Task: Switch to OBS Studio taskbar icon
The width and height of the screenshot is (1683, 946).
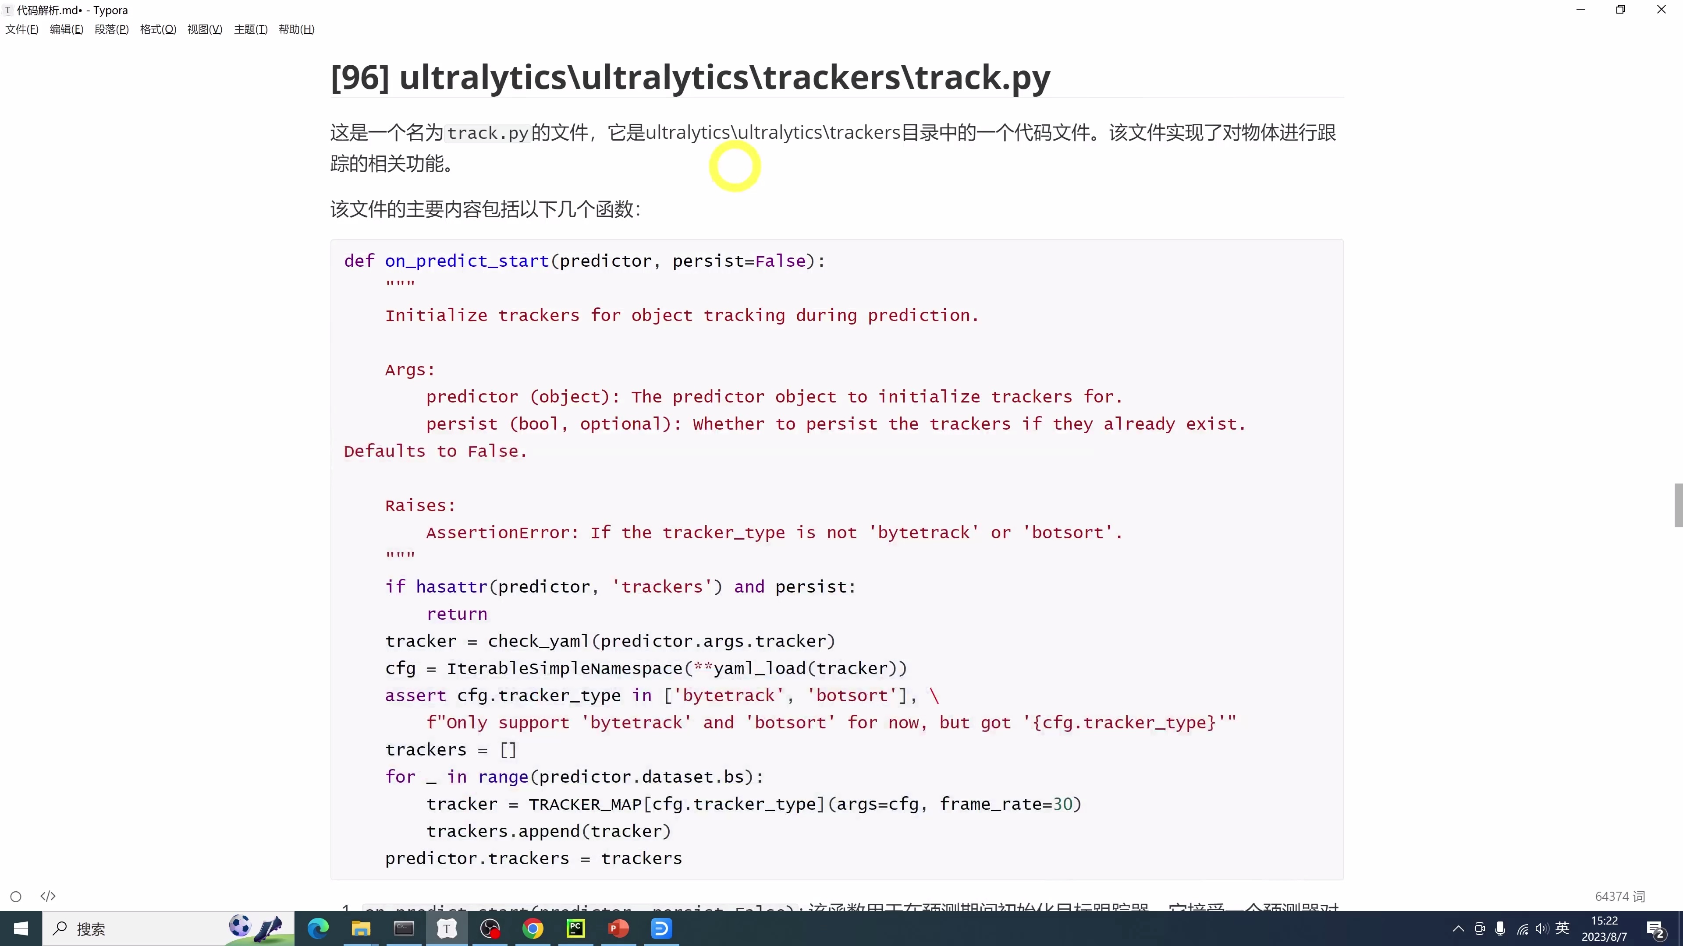Action: pyautogui.click(x=490, y=928)
